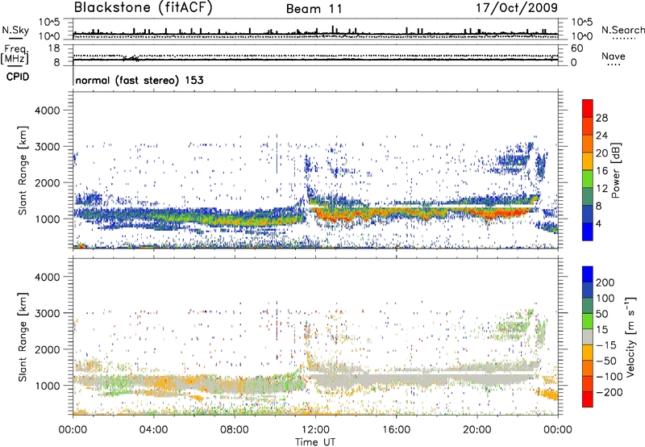The height and width of the screenshot is (447, 645).
Task: Select velocity colorbar label -100
Action: click(x=610, y=377)
